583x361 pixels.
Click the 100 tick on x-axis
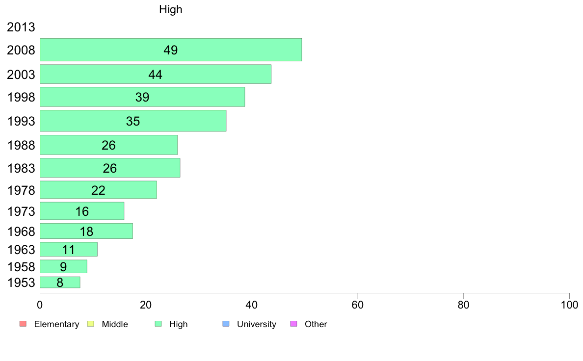tap(569, 305)
